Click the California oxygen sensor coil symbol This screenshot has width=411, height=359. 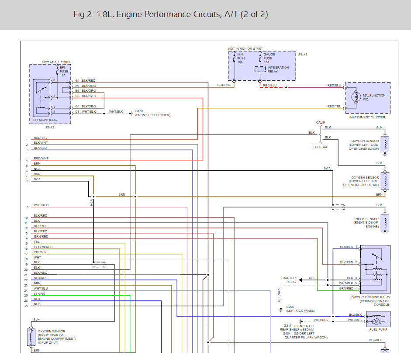tap(385, 144)
